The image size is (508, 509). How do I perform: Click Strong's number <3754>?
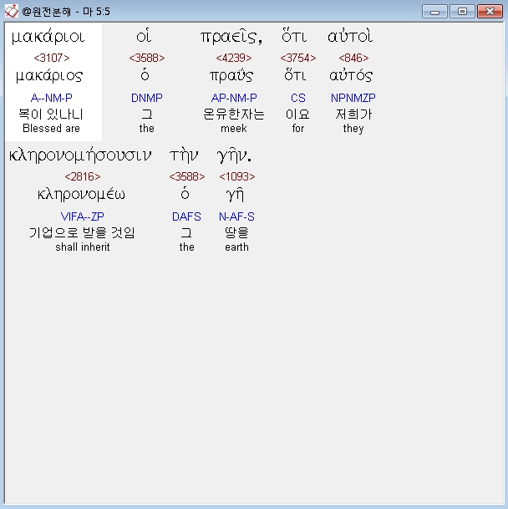point(298,58)
